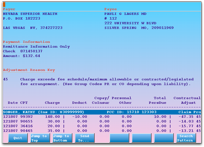Click payer name NEVADA SUPERIOR HEALTH
This screenshot has height=147, width=204.
tap(30, 14)
